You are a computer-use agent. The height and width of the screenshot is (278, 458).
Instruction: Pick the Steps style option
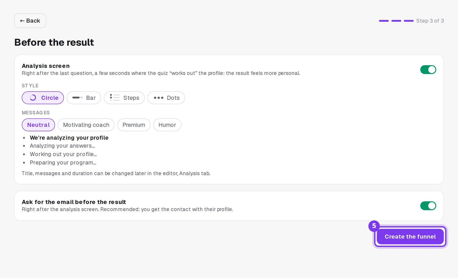click(124, 98)
